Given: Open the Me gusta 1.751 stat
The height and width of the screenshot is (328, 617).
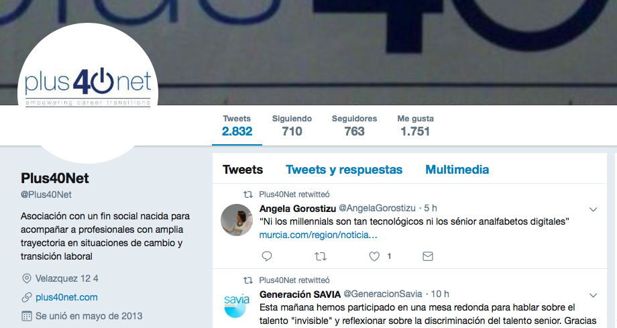Looking at the screenshot, I should pyautogui.click(x=416, y=125).
